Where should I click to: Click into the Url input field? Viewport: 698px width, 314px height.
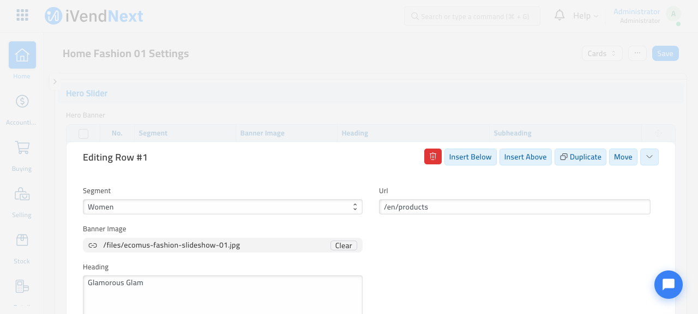click(515, 207)
